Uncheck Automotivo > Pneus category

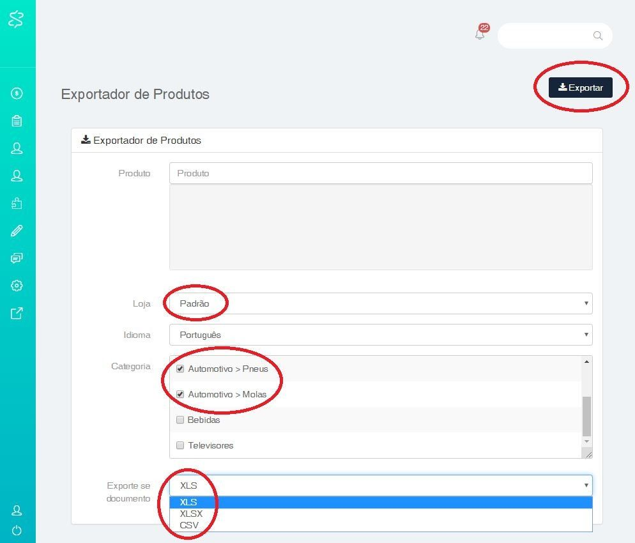(180, 369)
